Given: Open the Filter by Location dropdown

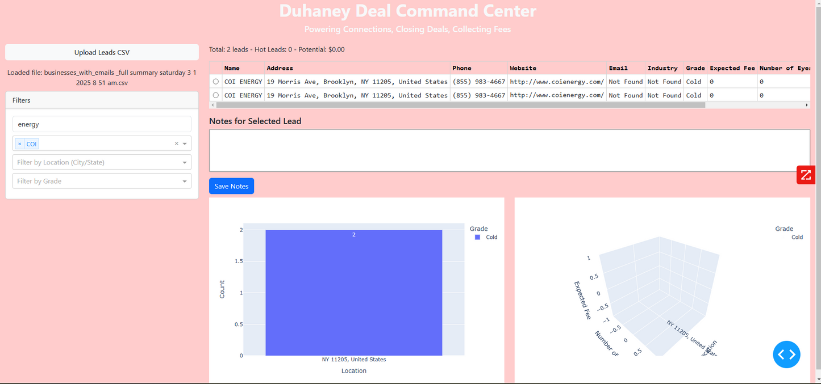Looking at the screenshot, I should [x=102, y=162].
